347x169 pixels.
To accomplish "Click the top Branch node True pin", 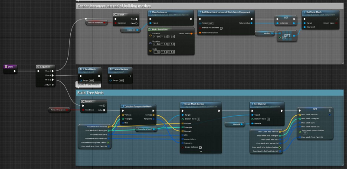I will tap(137, 19).
